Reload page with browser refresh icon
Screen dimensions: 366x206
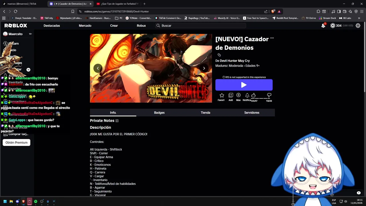pos(15,11)
